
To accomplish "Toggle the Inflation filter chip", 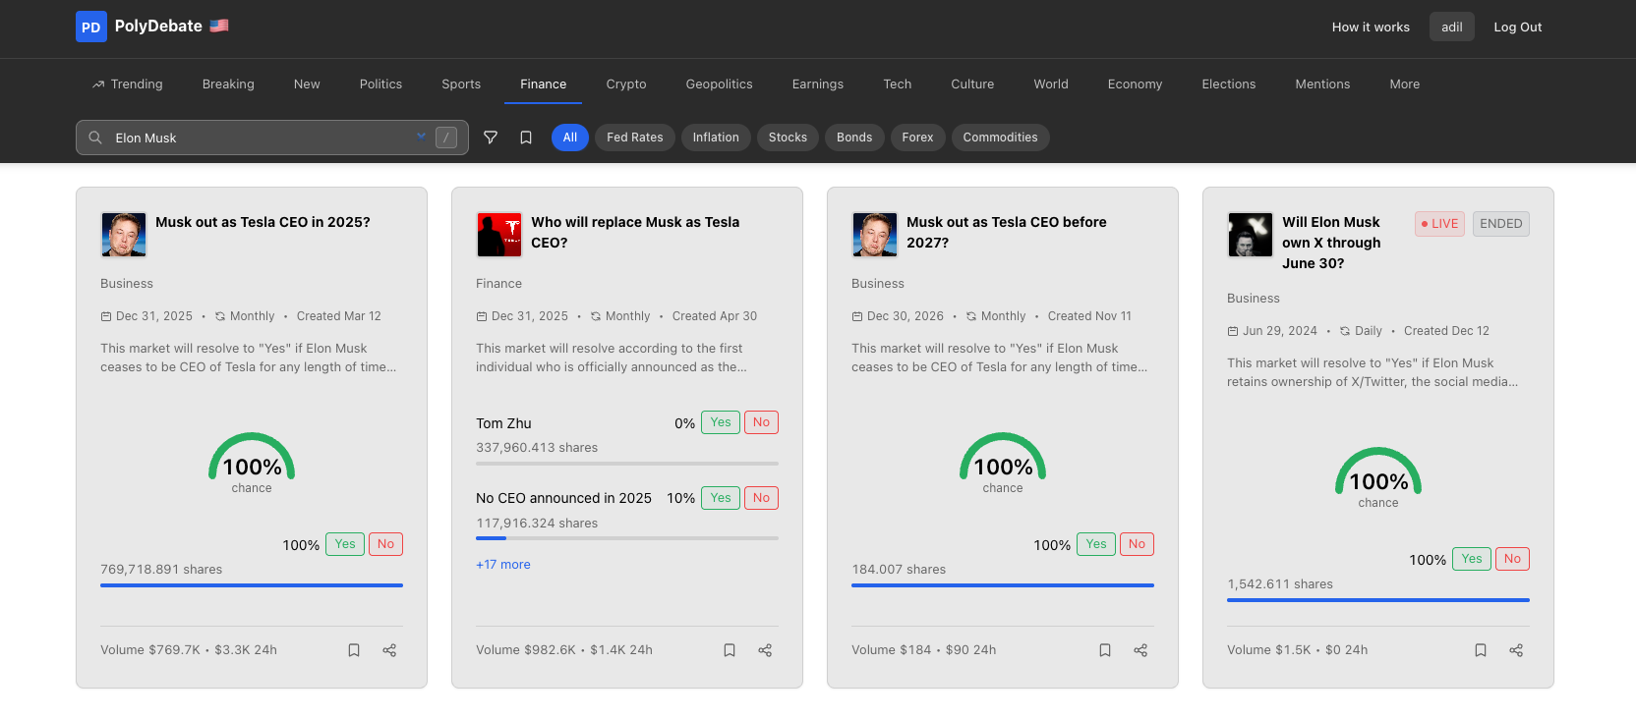I will click(716, 138).
